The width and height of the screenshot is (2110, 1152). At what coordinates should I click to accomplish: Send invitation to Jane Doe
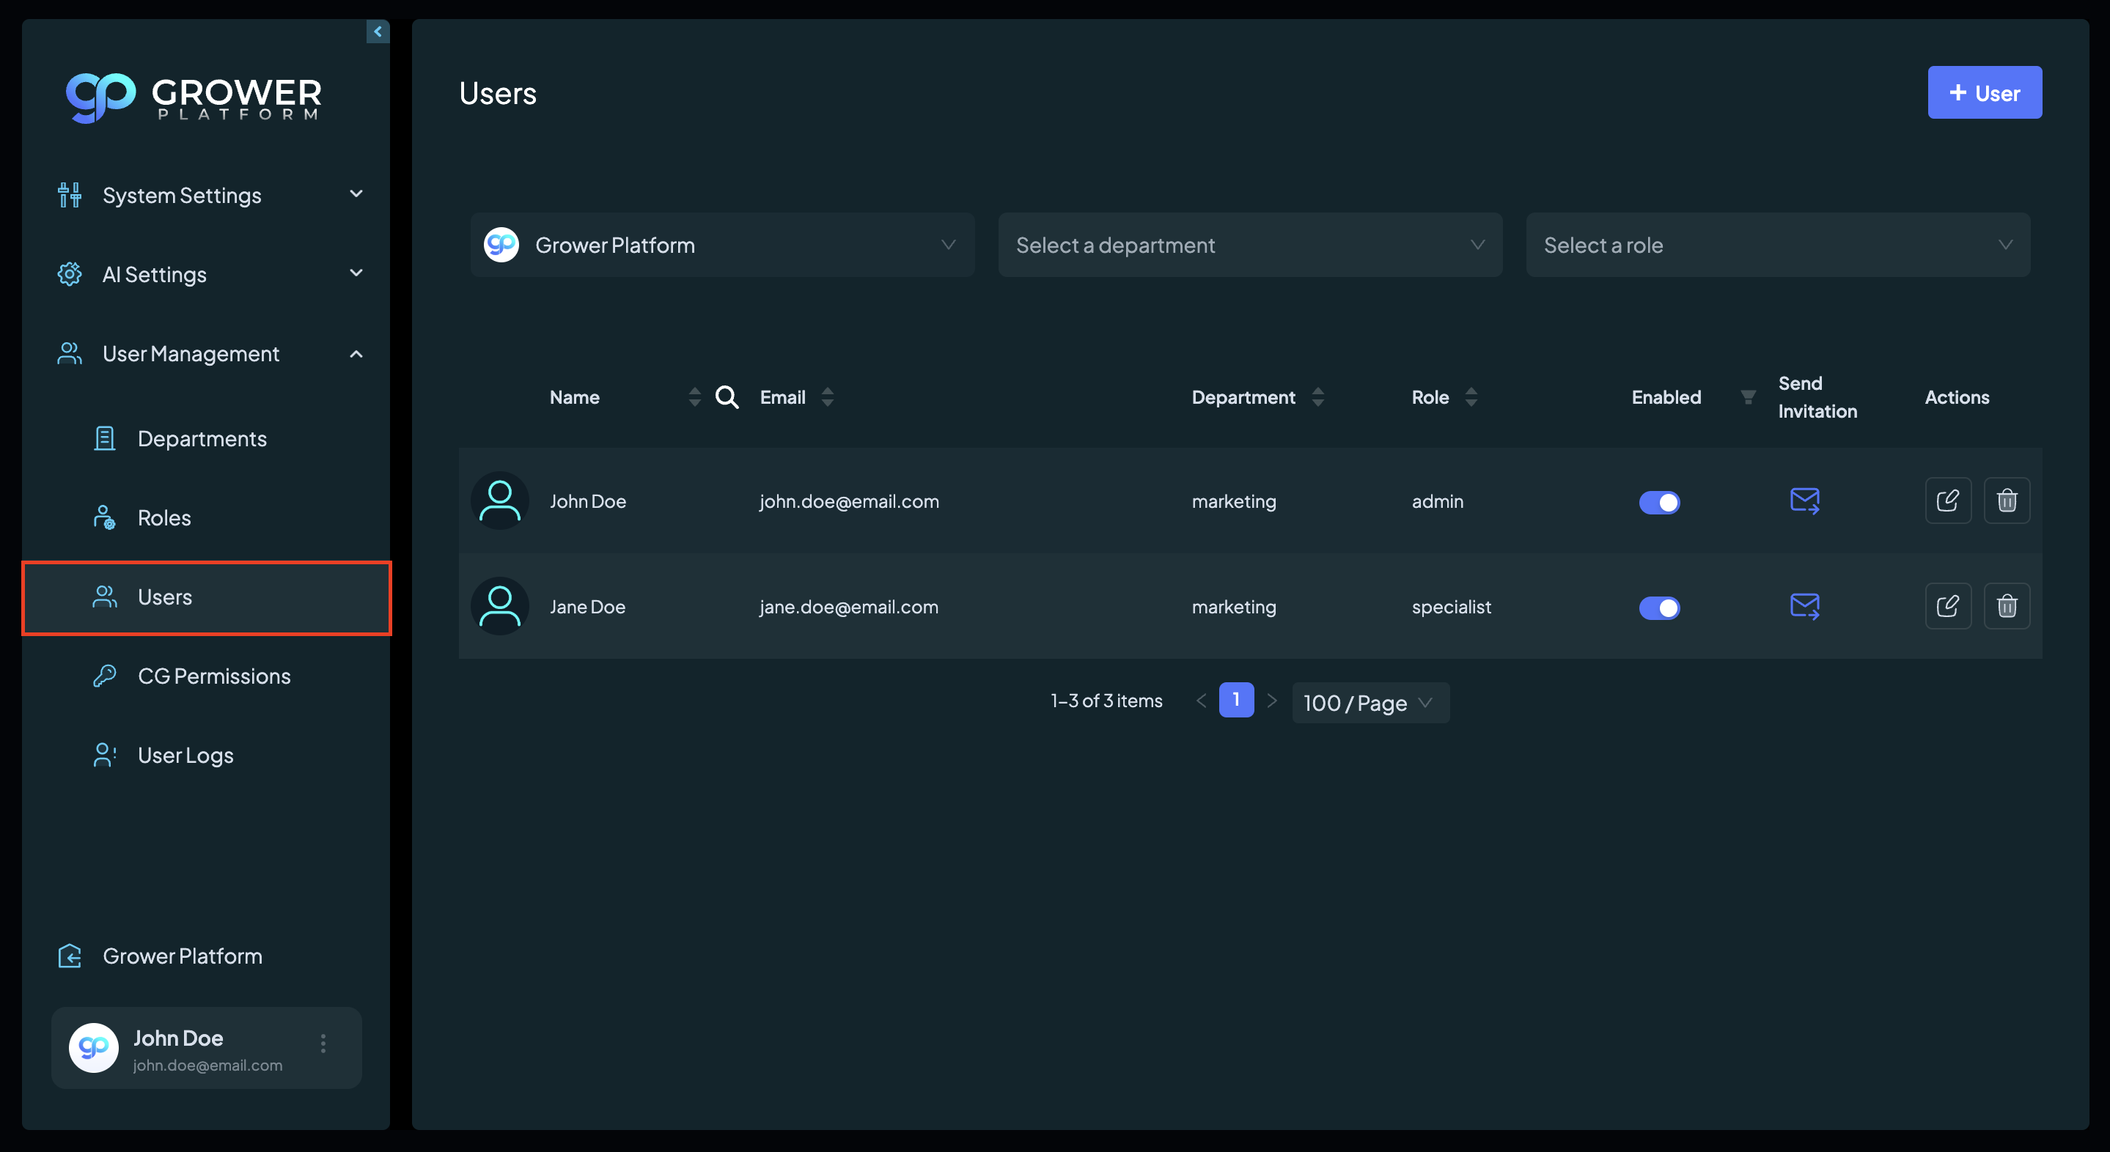pos(1805,607)
